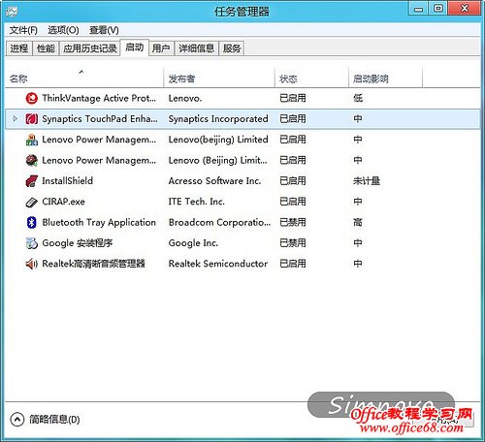Image resolution: width=485 pixels, height=442 pixels.
Task: Click 已禁用 status of Bluetooth Tray Application
Action: point(293,222)
